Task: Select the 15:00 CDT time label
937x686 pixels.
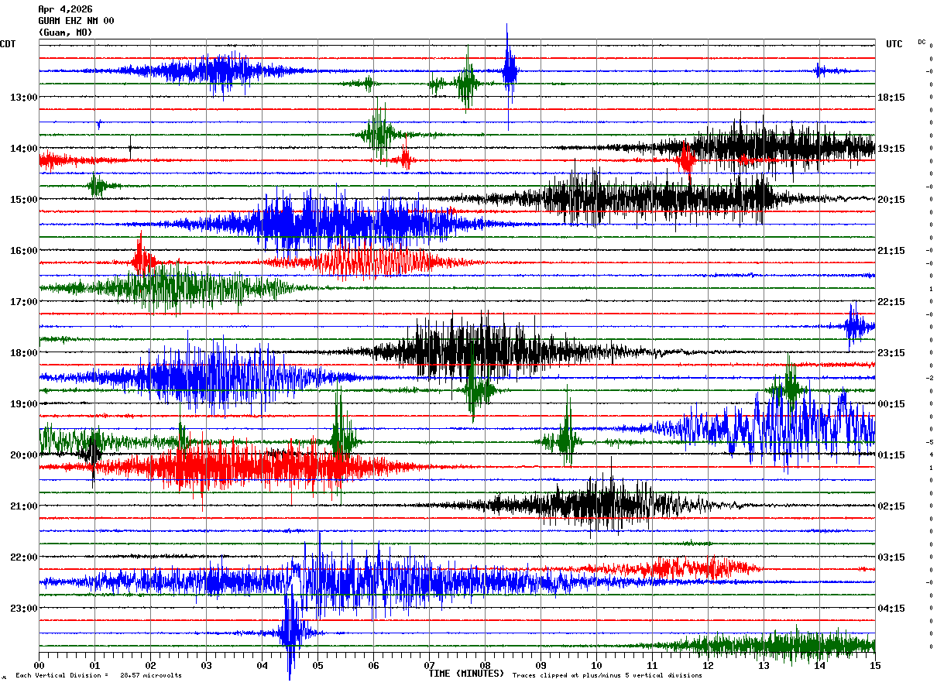Action: coord(24,200)
